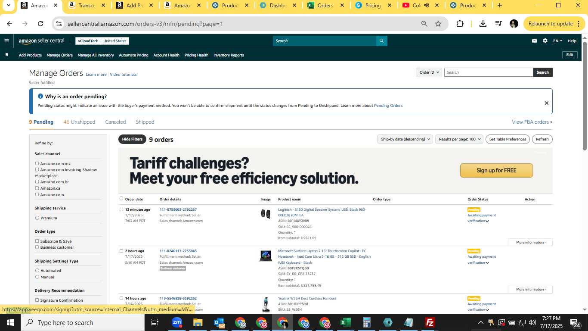Open the Order ID search type dropdown

[429, 72]
